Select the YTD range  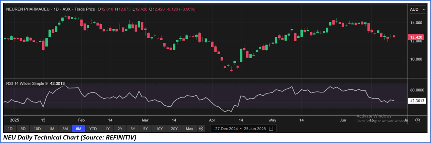pyautogui.click(x=93, y=128)
